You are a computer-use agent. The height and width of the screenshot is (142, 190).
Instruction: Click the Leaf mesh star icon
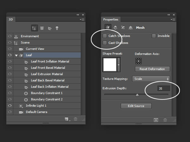click(21, 56)
